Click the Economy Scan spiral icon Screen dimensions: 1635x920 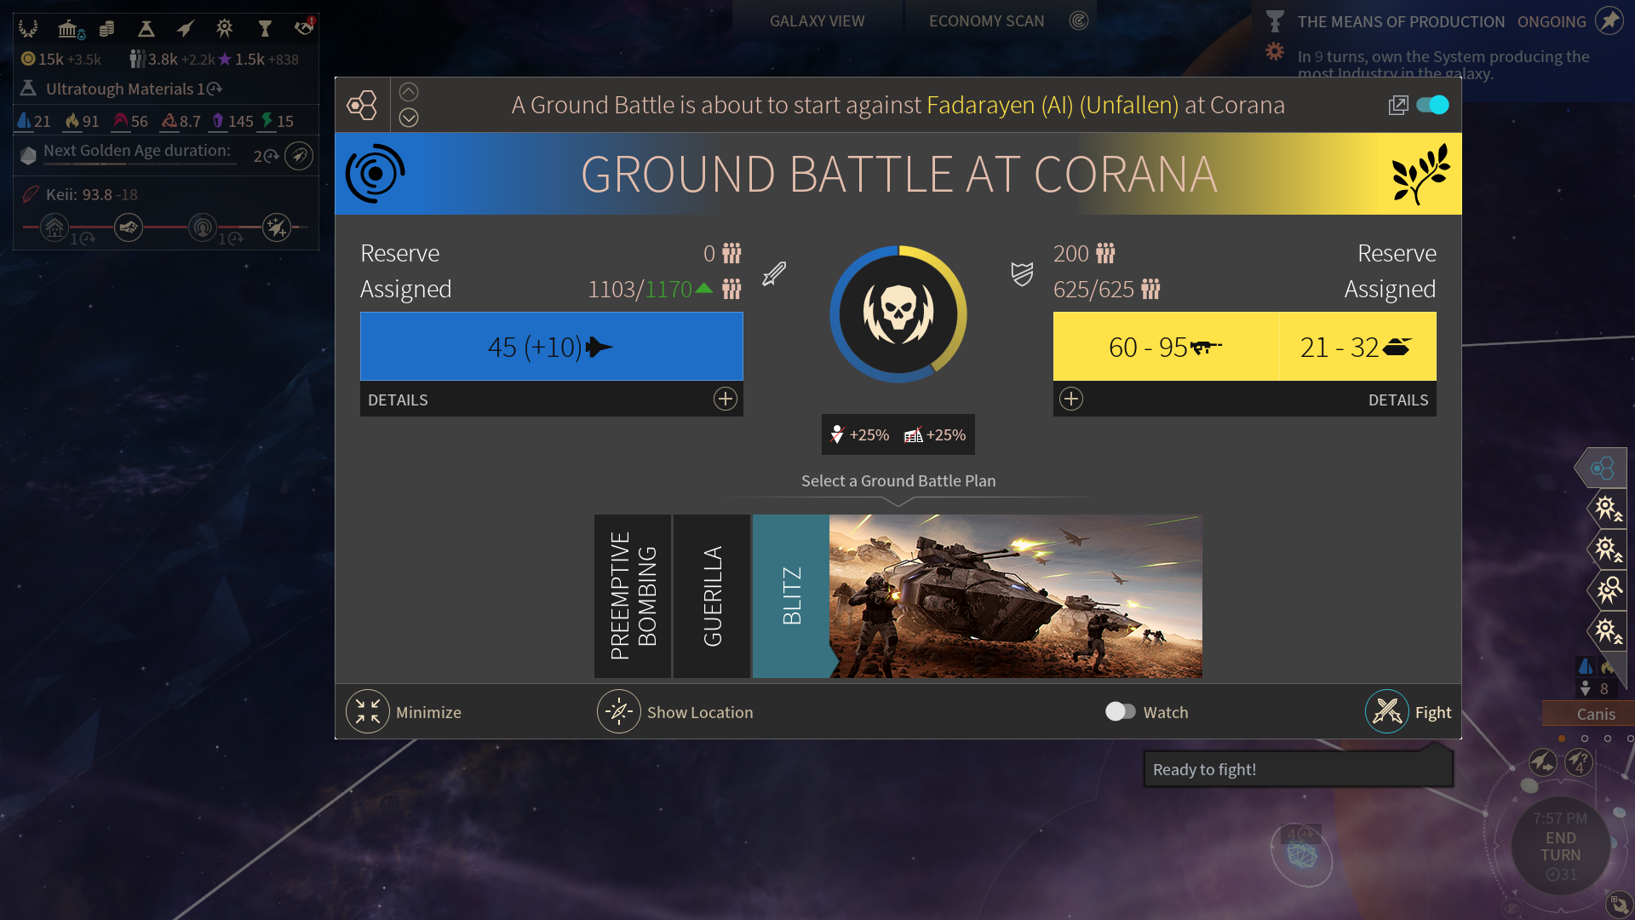(x=1078, y=20)
